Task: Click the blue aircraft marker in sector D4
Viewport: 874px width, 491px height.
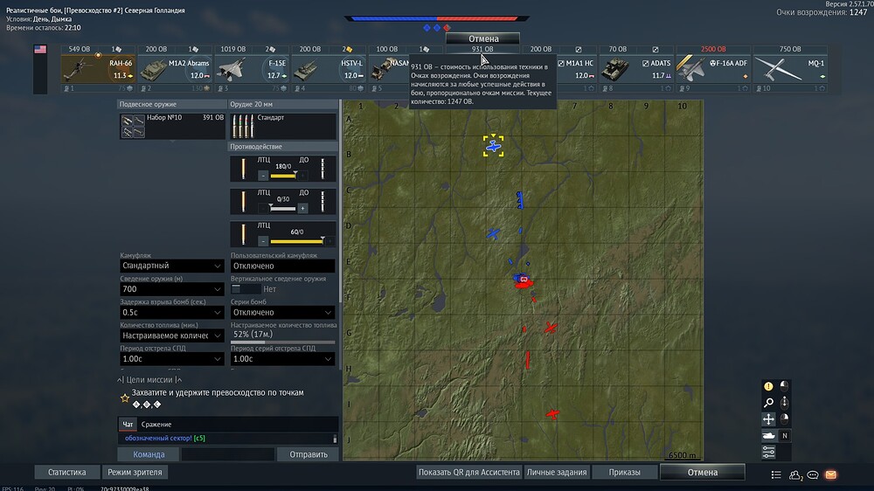Action: pyautogui.click(x=492, y=233)
